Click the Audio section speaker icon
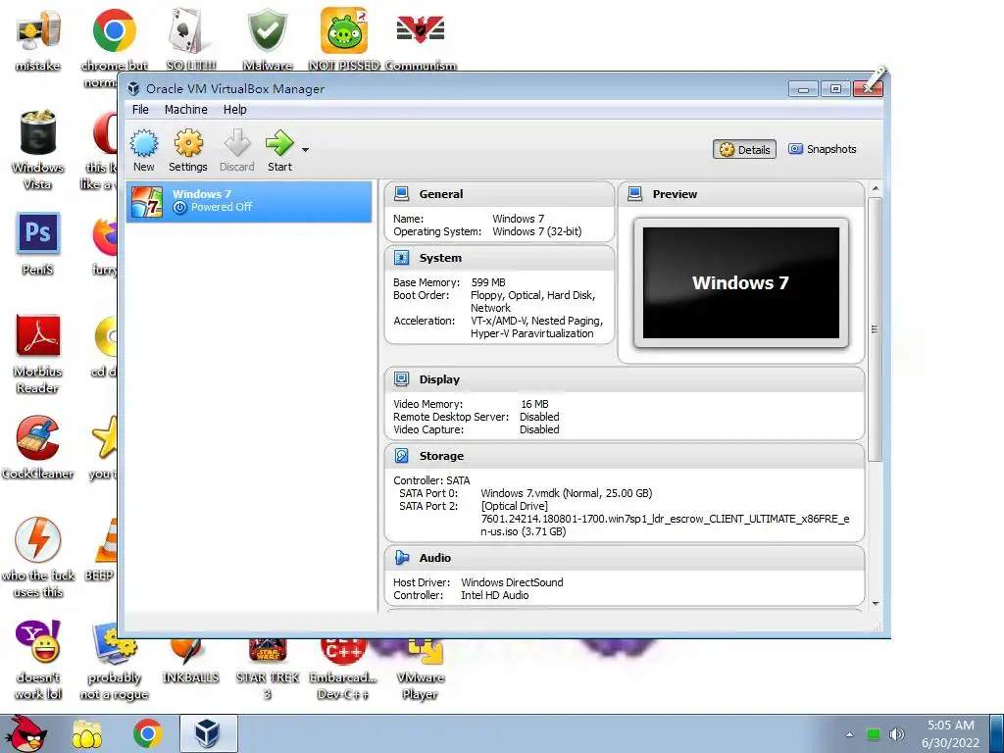 pos(401,558)
